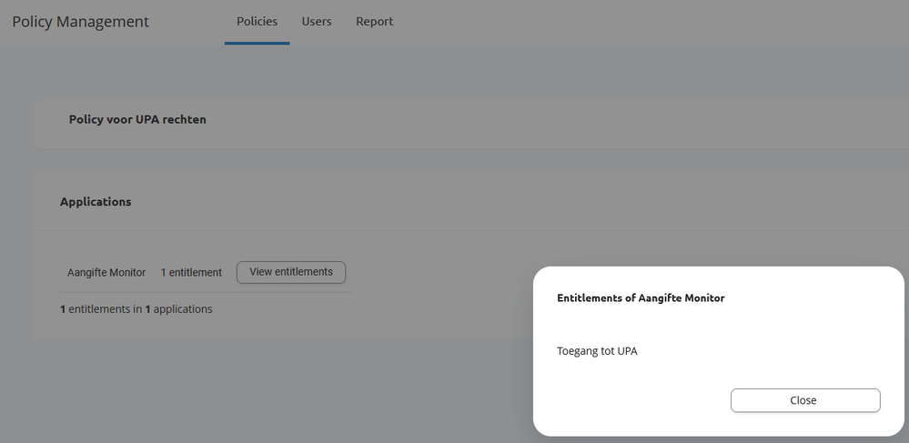Click the Applications section heading
909x443 pixels.
click(x=96, y=202)
